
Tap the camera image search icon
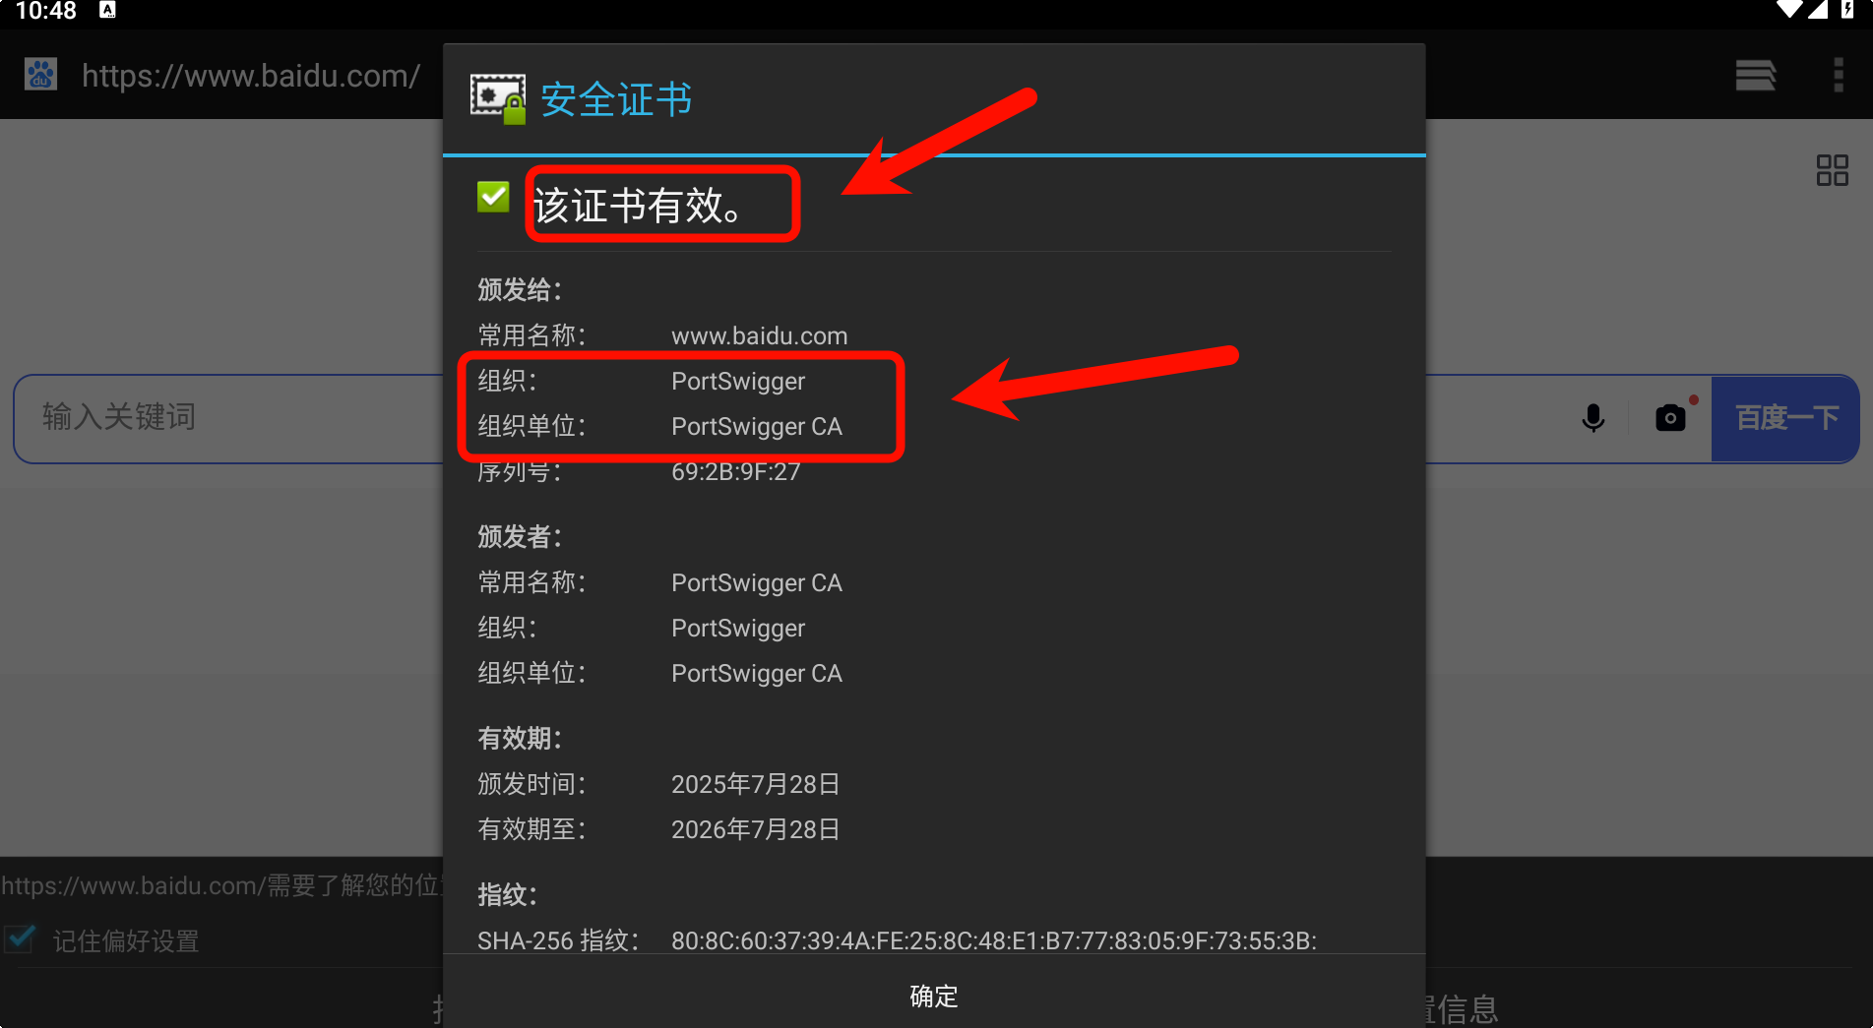[1670, 418]
